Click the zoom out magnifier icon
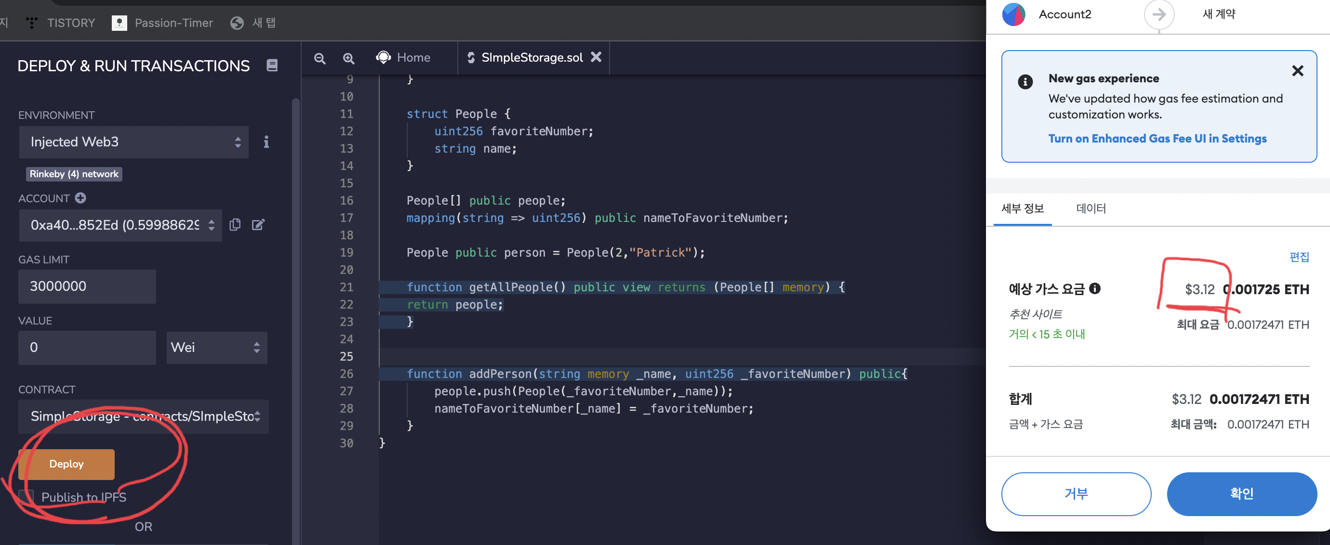 (319, 58)
